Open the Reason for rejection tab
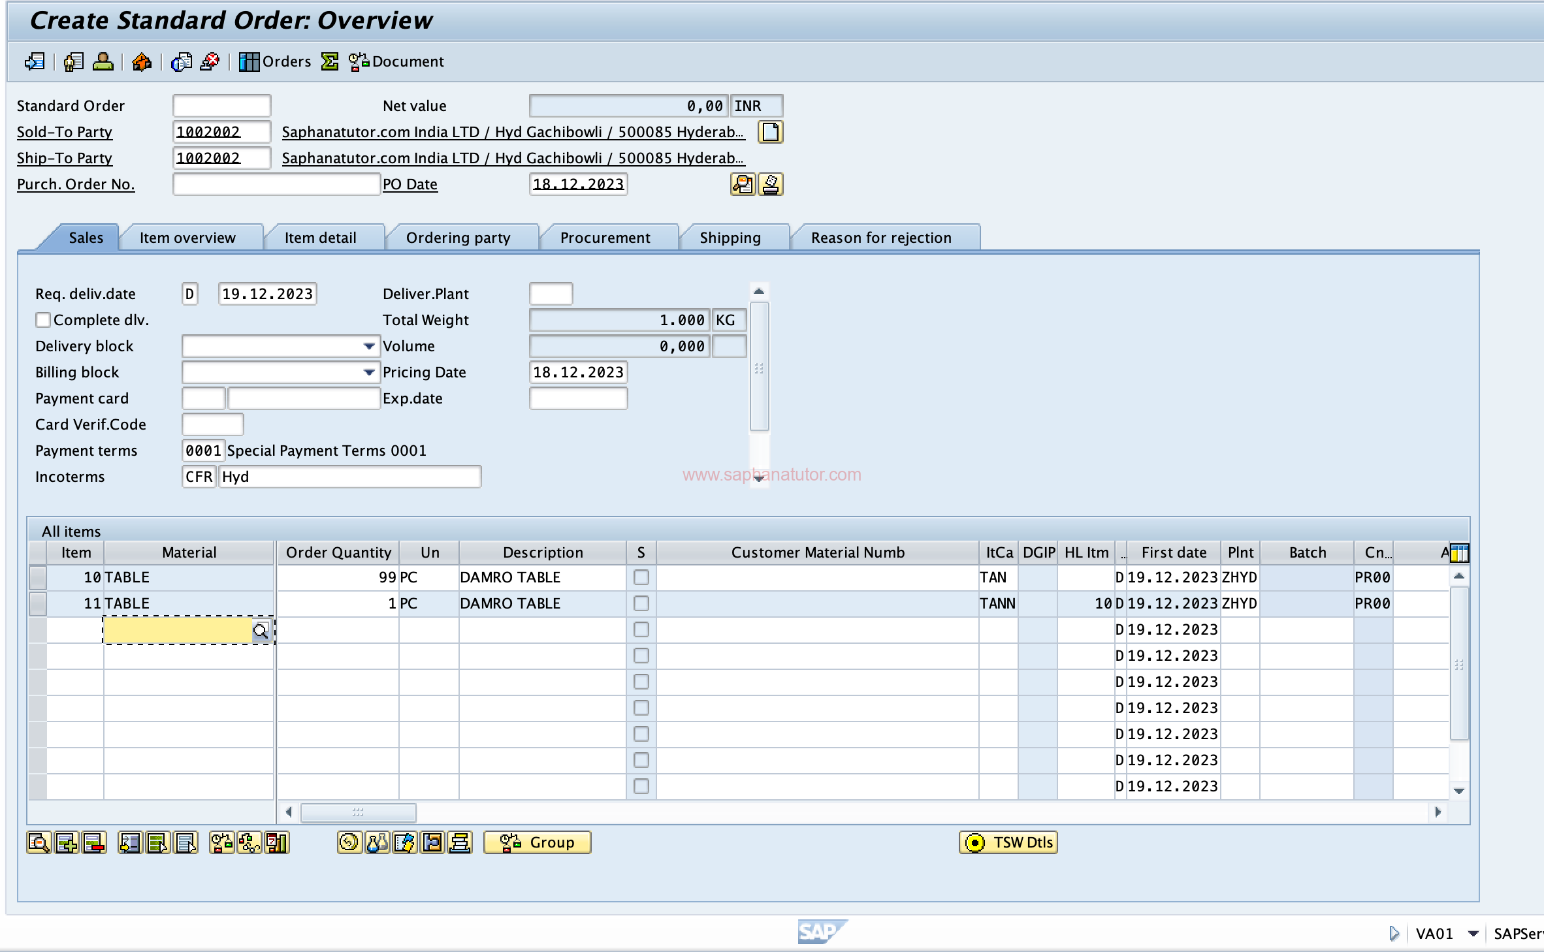 click(x=881, y=238)
